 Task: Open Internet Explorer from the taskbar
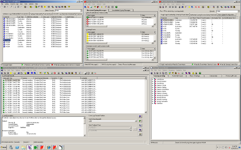49,147
